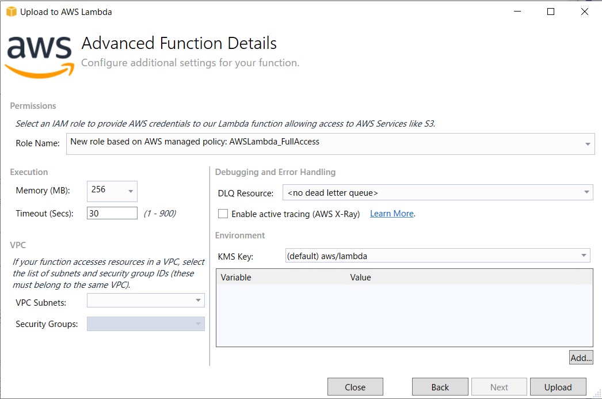Click the 'Role Name:' label
602x399 pixels.
click(x=37, y=143)
